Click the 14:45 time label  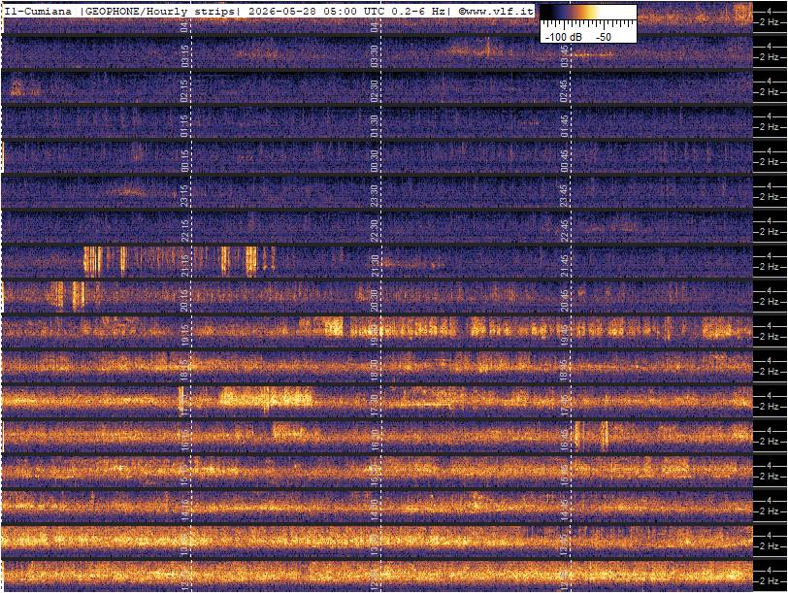564,511
